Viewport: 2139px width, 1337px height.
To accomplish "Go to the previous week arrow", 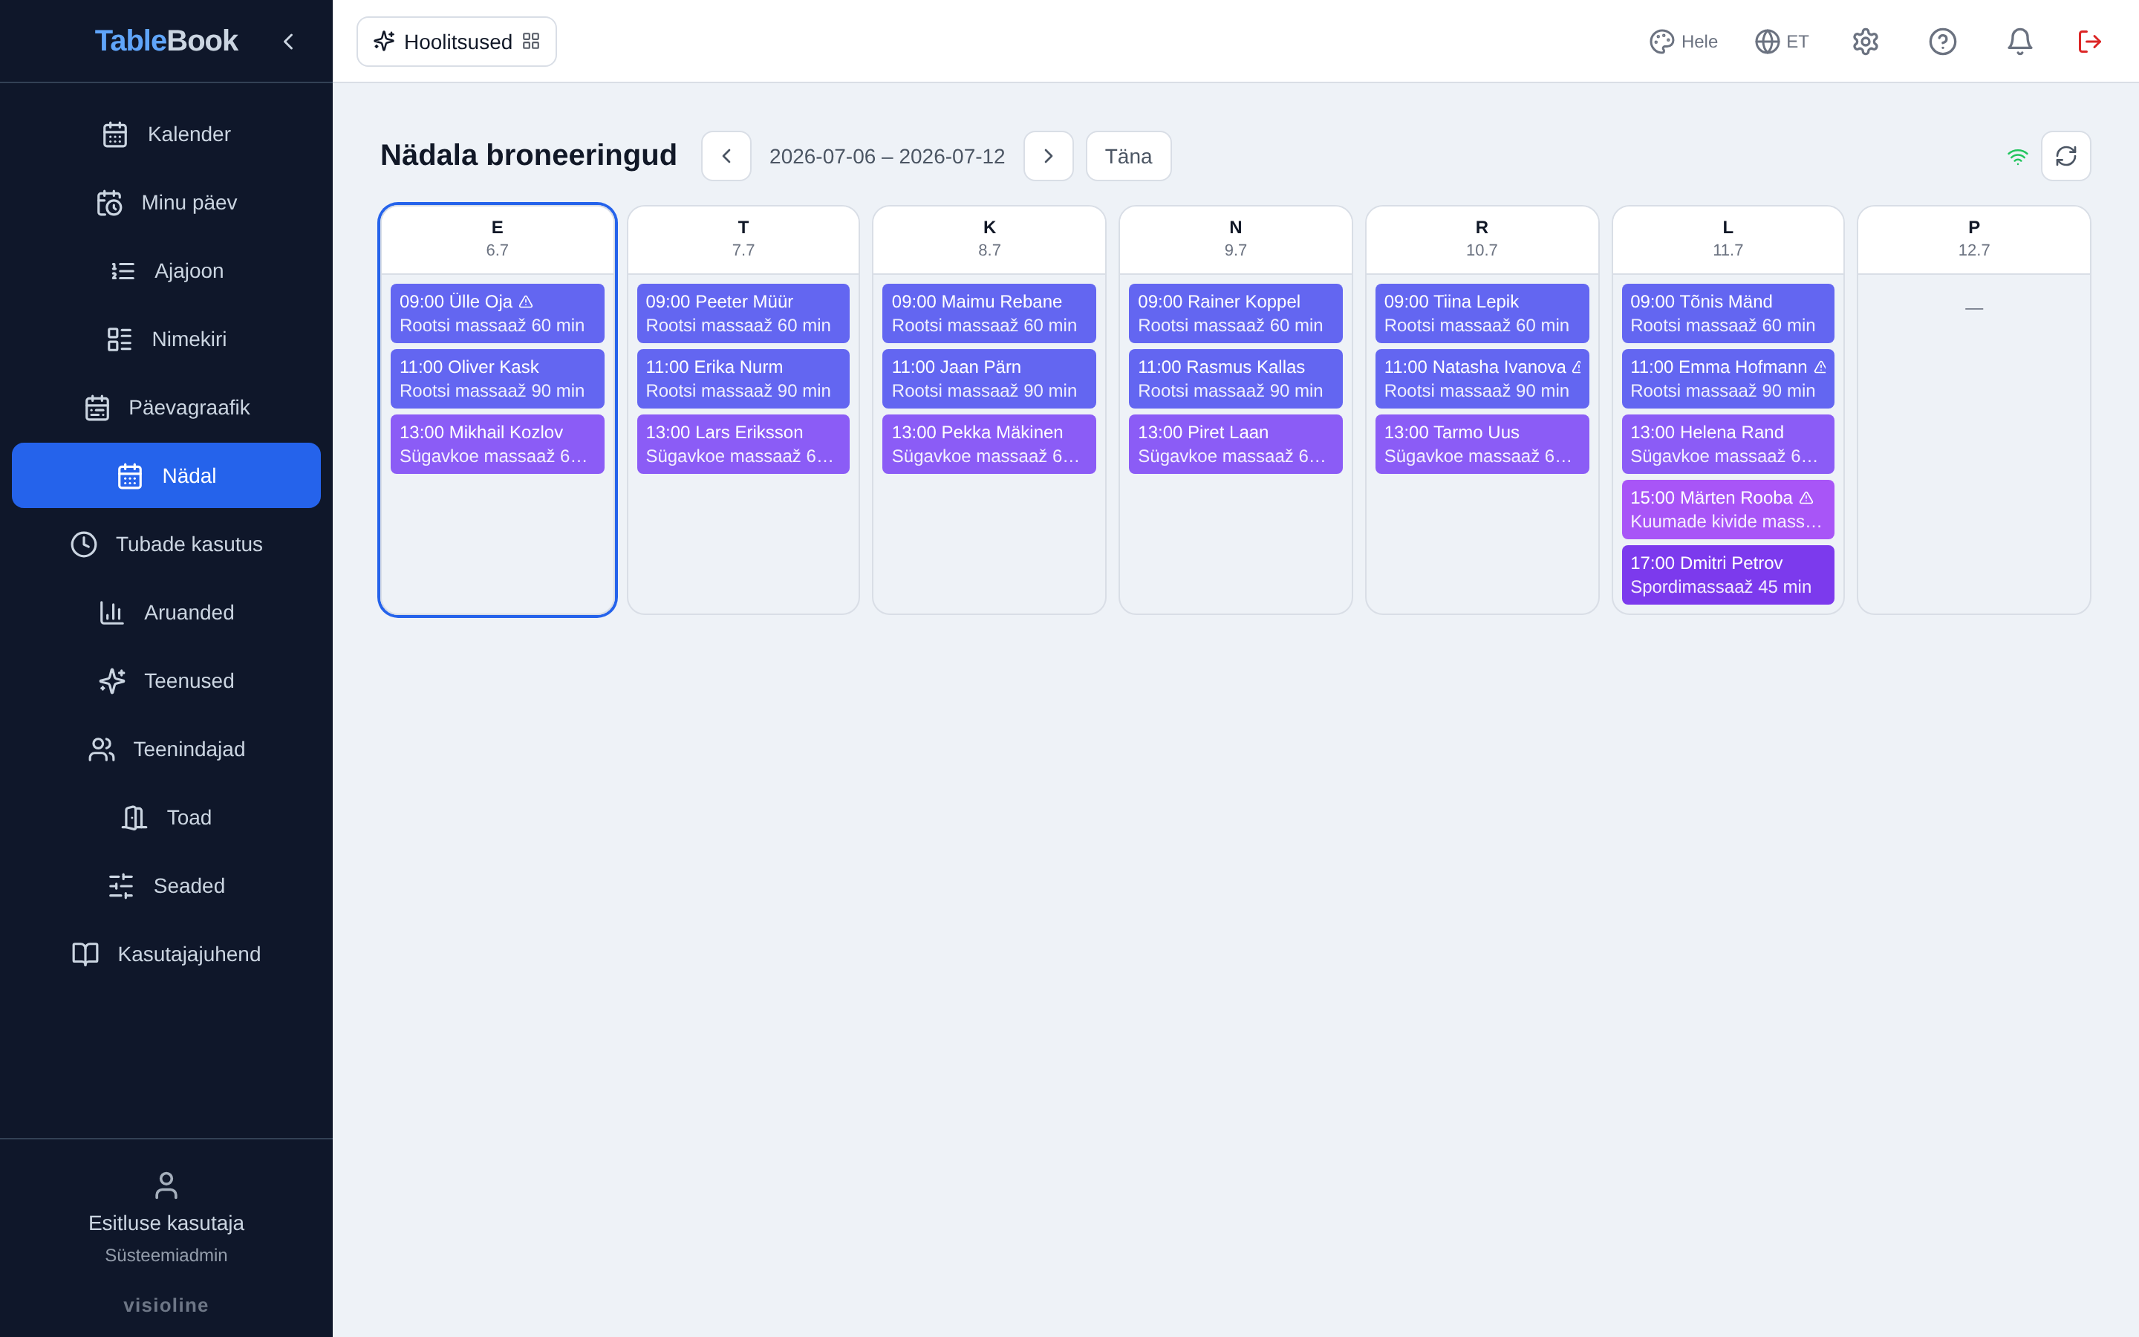I will coord(726,157).
